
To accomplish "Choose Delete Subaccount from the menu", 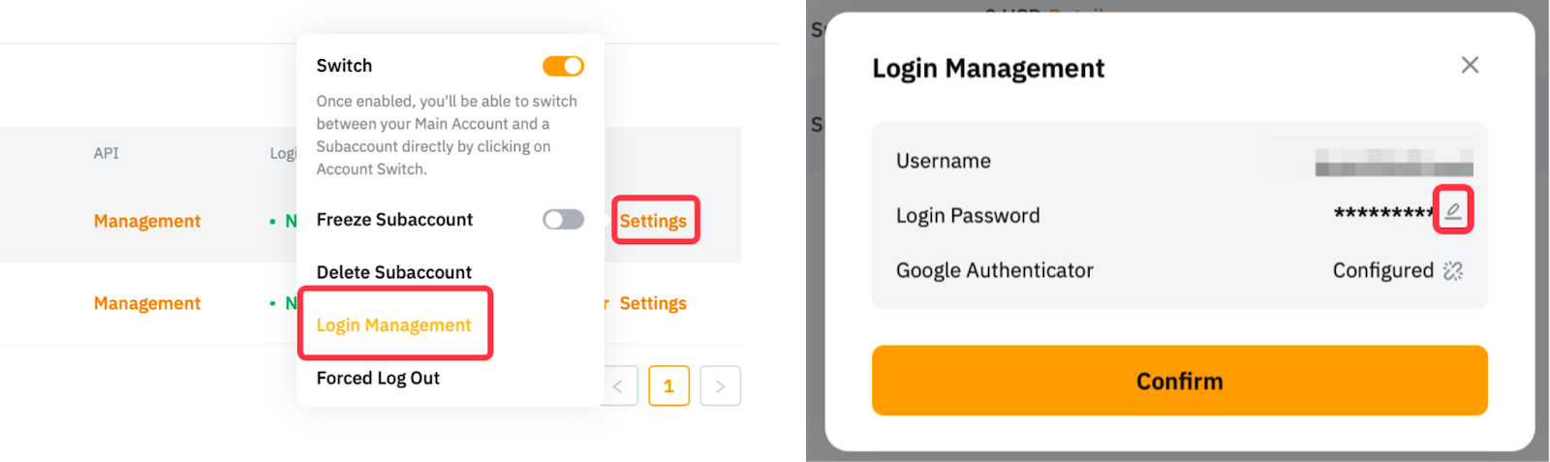I will 393,272.
